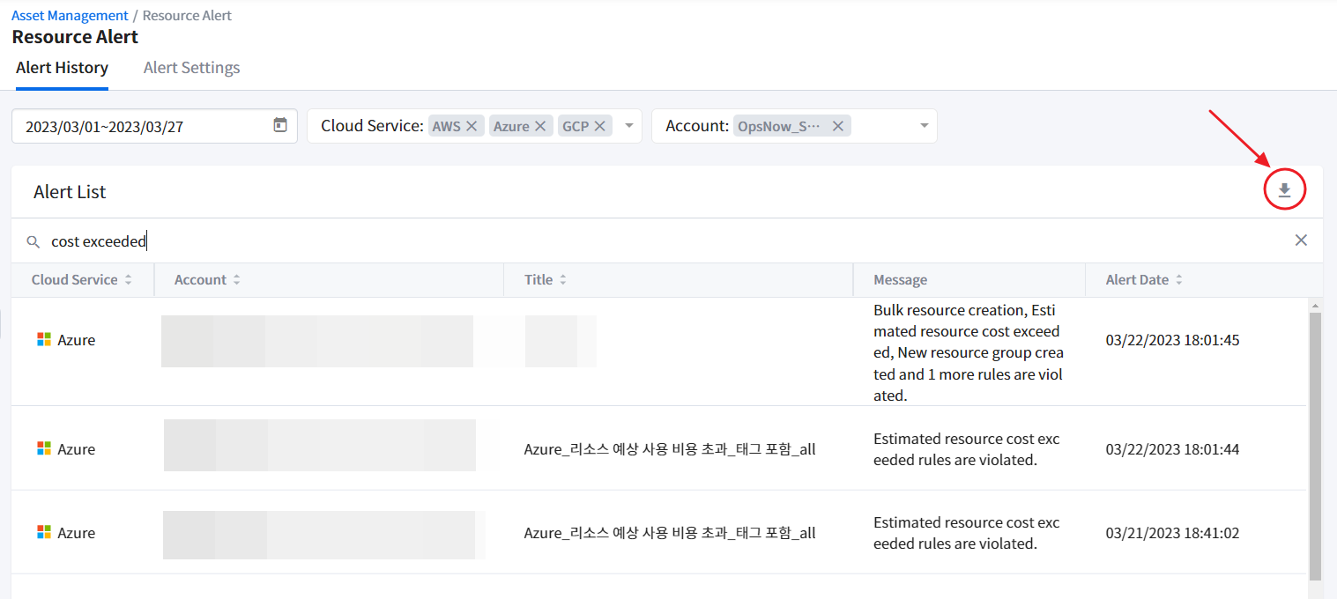Clear the search text with X

(1300, 240)
